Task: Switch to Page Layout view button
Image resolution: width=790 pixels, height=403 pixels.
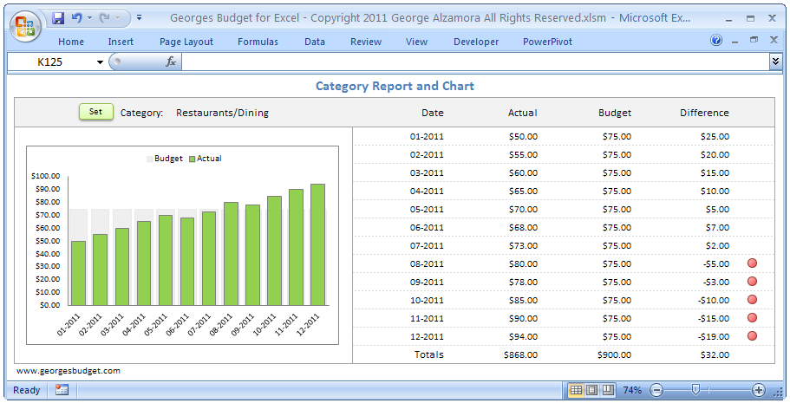Action: pos(591,390)
